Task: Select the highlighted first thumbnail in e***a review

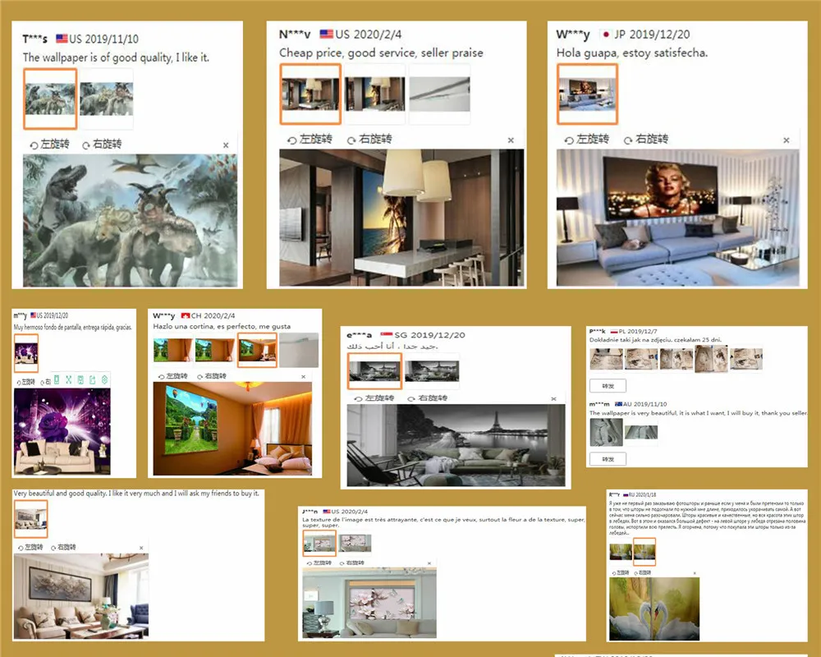Action: coord(374,371)
